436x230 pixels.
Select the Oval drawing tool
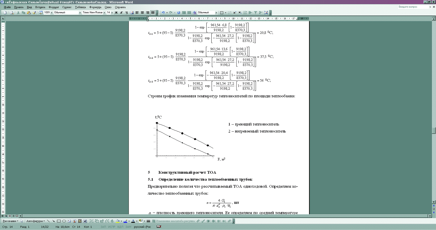[64, 221]
